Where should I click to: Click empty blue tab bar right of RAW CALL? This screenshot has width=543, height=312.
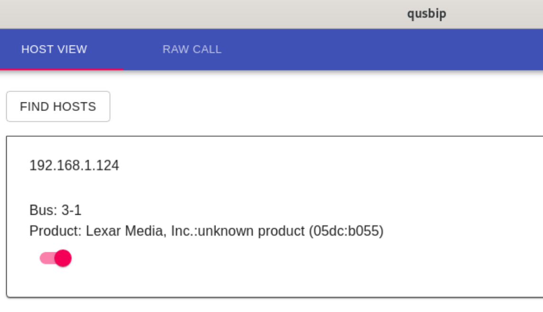380,49
